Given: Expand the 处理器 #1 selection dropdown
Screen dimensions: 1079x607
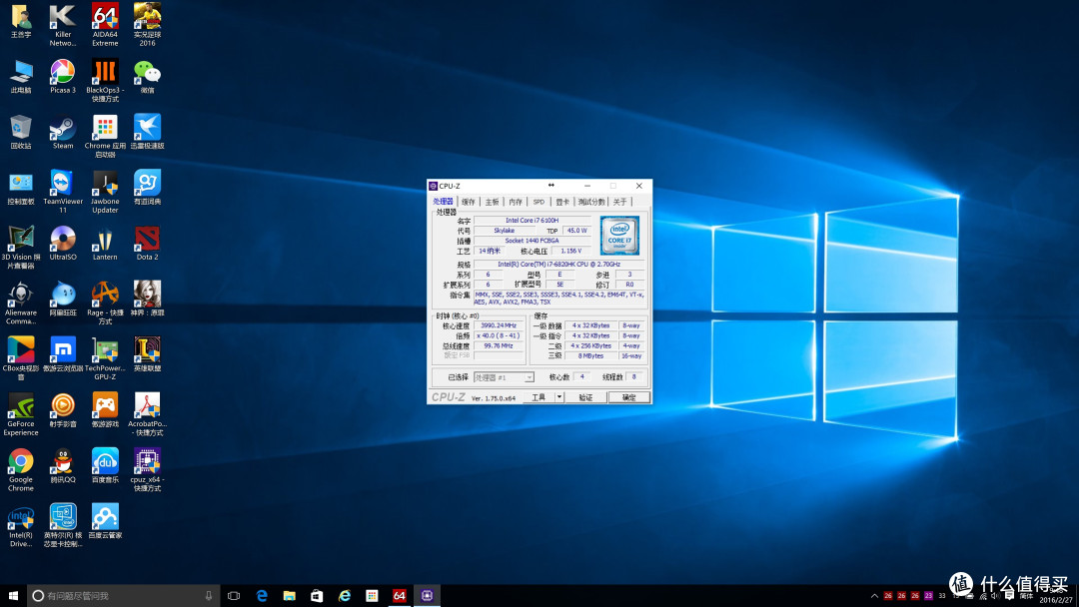Looking at the screenshot, I should click(x=529, y=377).
